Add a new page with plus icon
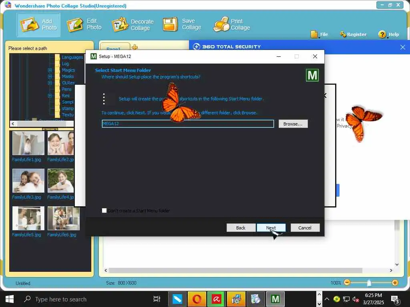 135,47
